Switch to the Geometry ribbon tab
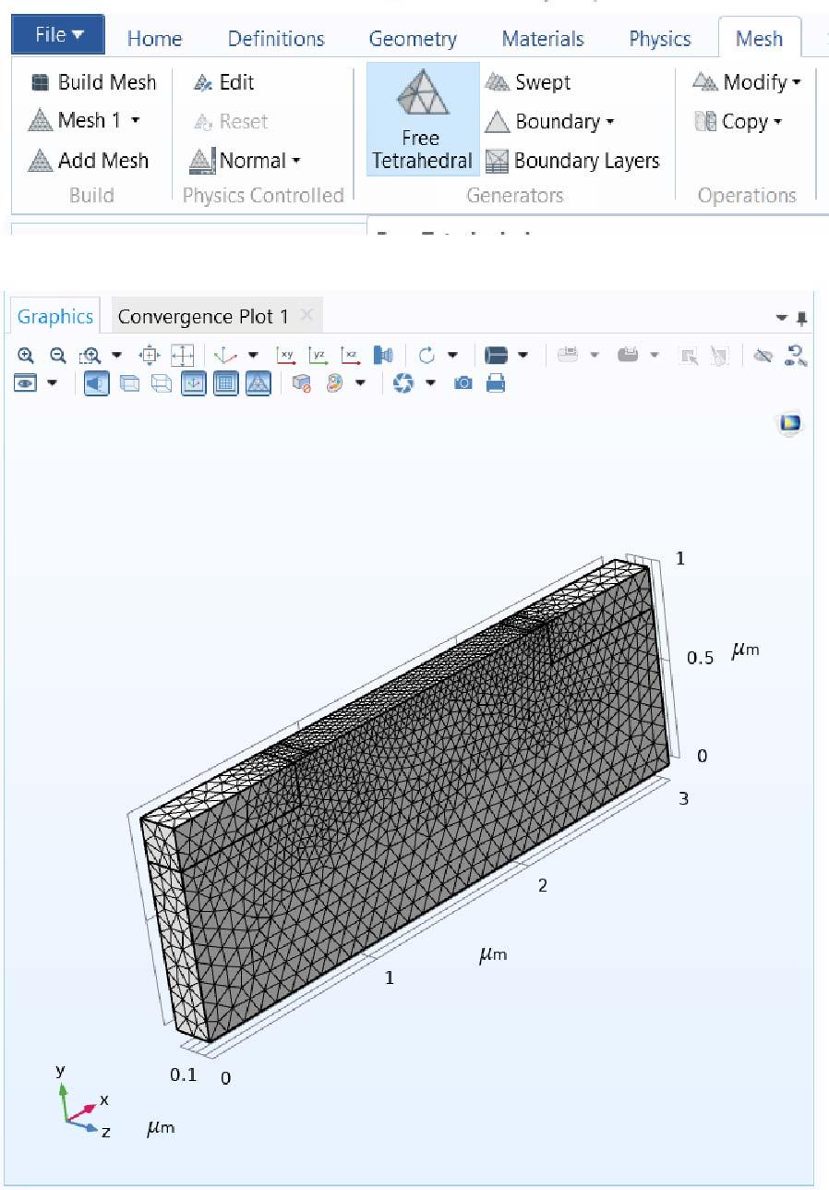Viewport: 829px width, 1190px height. click(x=413, y=39)
